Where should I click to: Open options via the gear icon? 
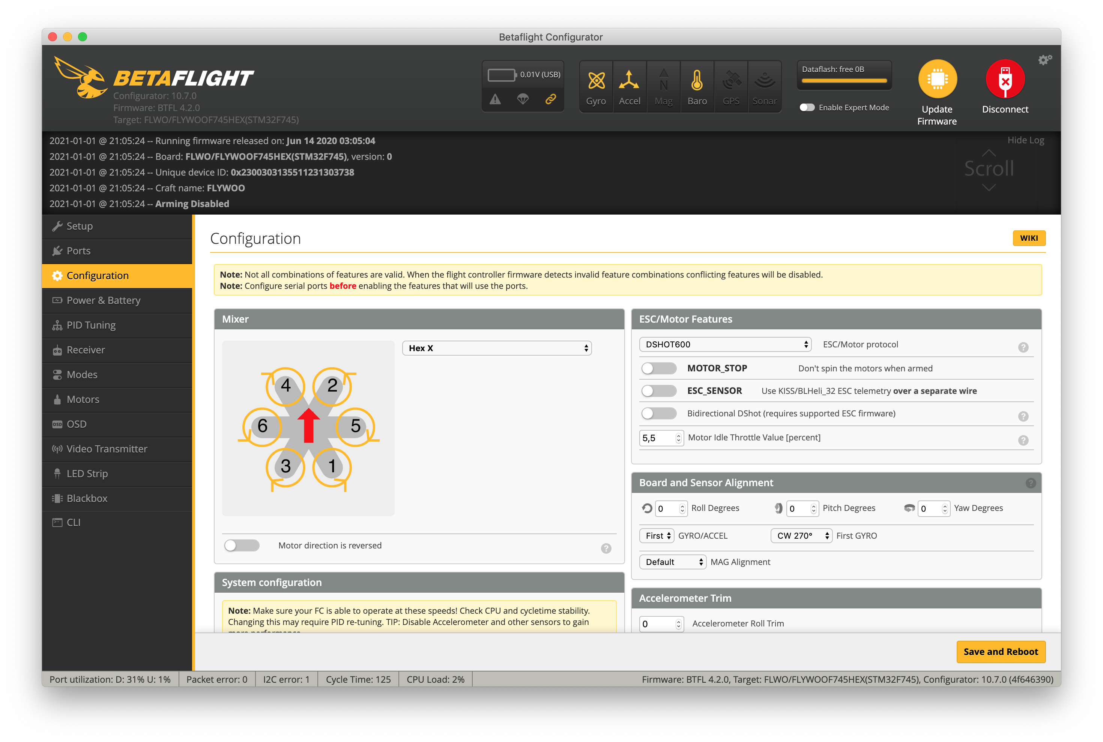pyautogui.click(x=1045, y=60)
